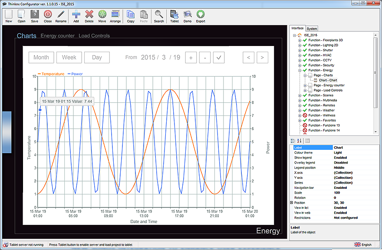Edit the Label property value Chart
This screenshot has width=382, height=250.
click(356, 148)
